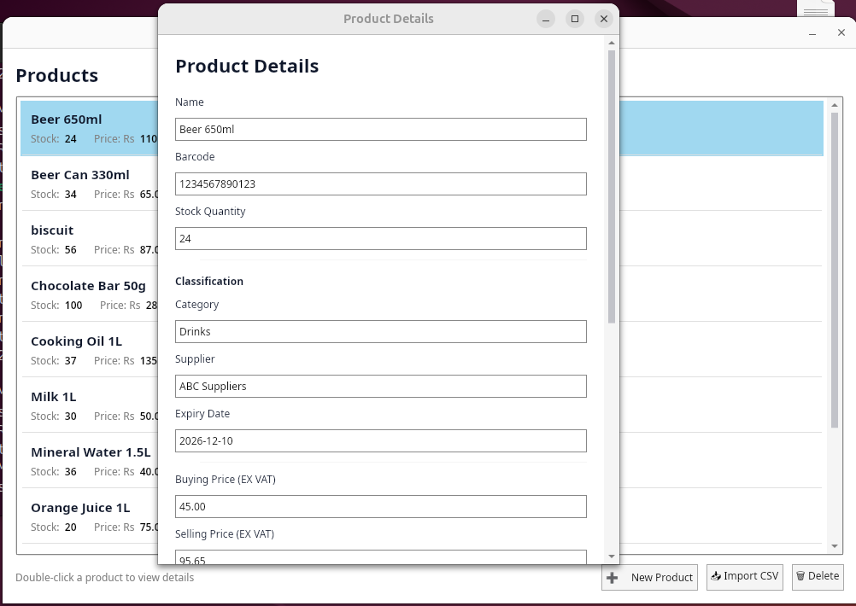Edit the Stock Quantity field
The height and width of the screenshot is (606, 856).
(380, 239)
